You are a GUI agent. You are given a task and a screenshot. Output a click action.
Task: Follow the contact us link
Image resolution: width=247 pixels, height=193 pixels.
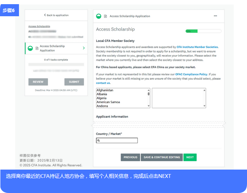click(103, 83)
